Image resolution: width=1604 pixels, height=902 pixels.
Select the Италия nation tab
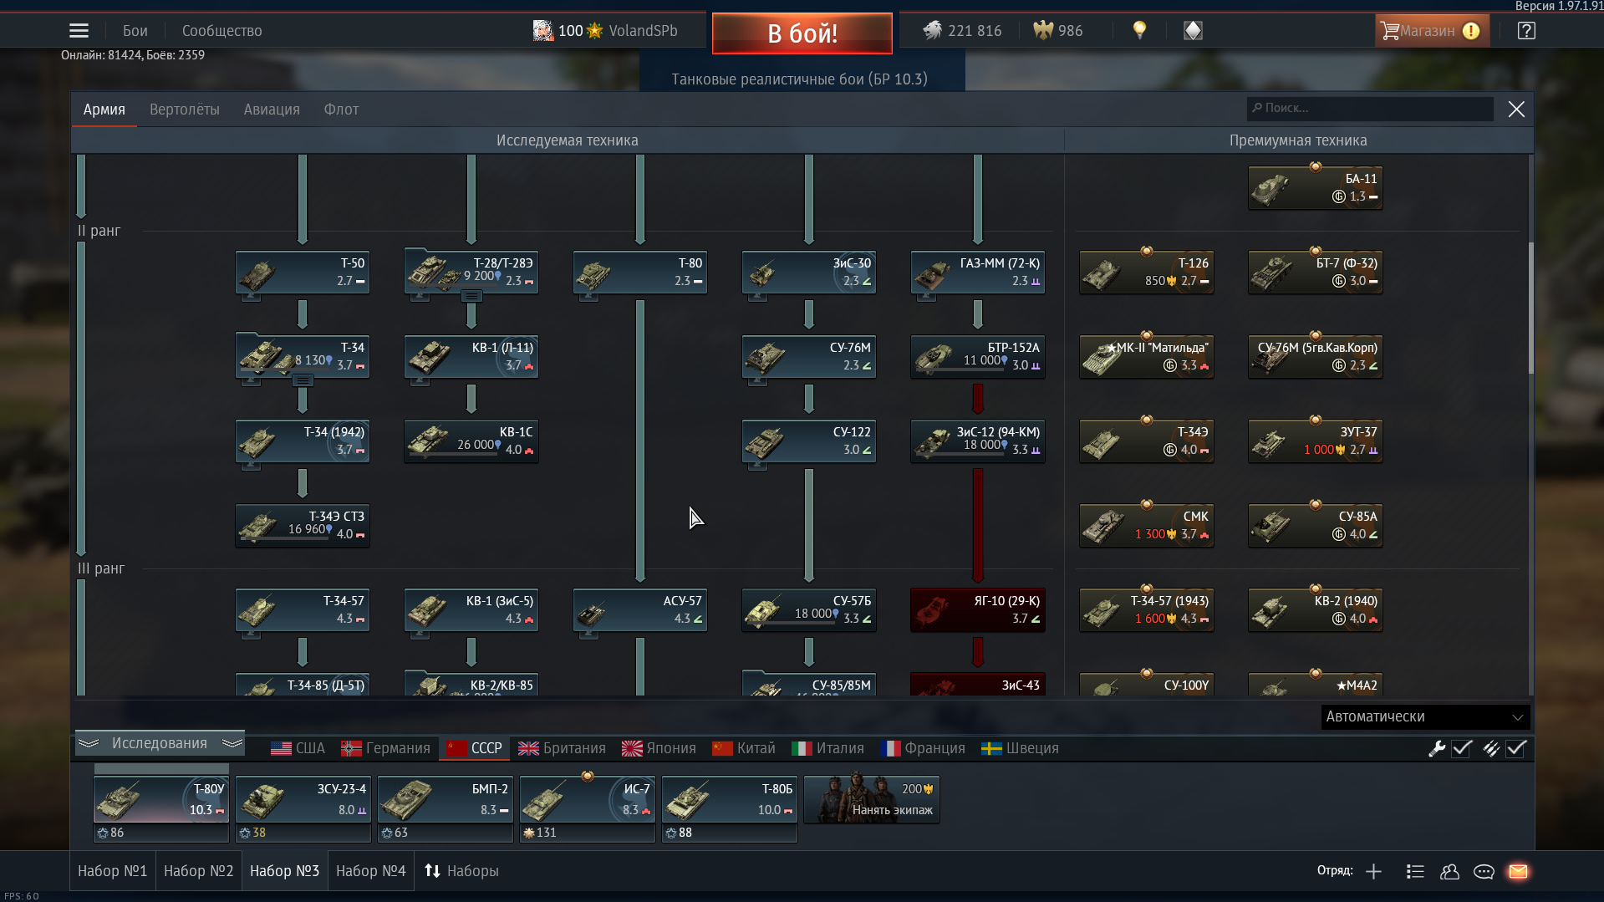(x=828, y=748)
